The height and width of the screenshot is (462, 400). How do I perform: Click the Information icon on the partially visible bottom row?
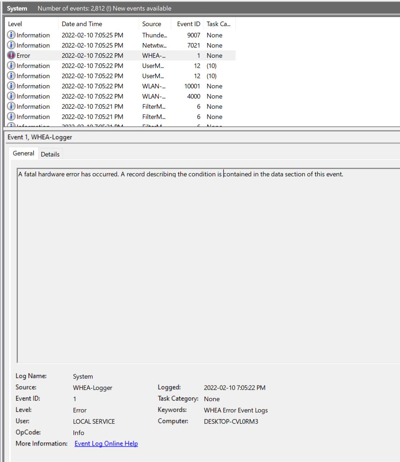click(11, 125)
